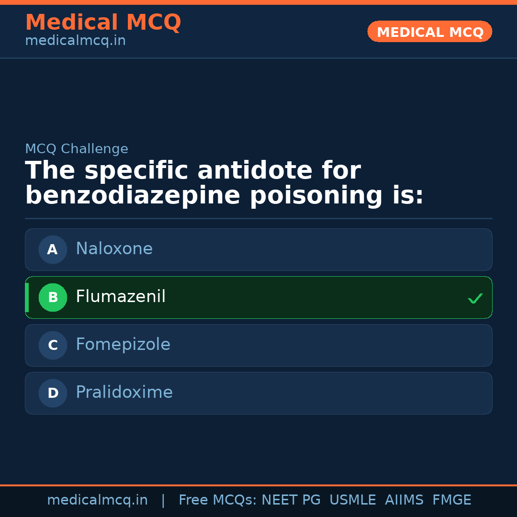Image resolution: width=517 pixels, height=517 pixels.
Task: Click the "MCQ Challenge" label
Action: click(77, 149)
